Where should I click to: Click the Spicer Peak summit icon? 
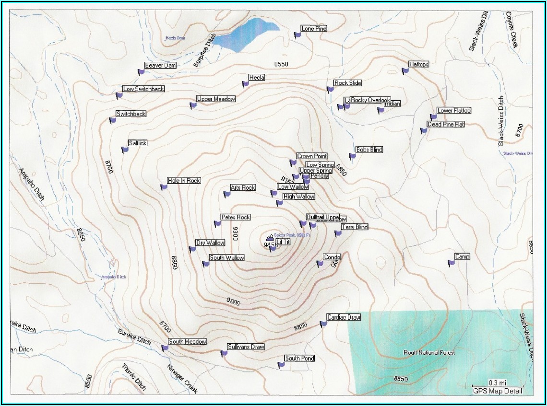270,238
